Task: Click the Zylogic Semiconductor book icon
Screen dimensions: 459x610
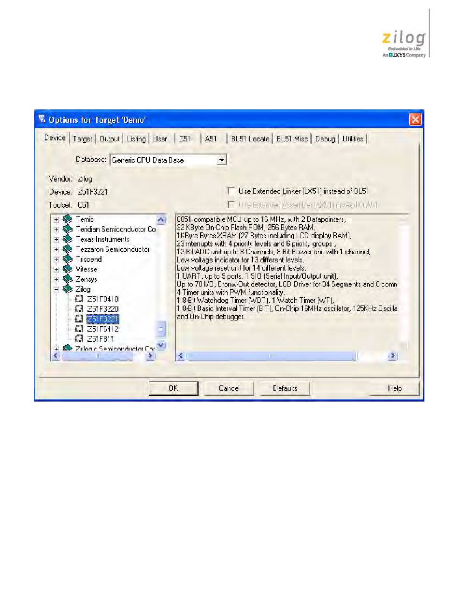Action: pyautogui.click(x=68, y=349)
